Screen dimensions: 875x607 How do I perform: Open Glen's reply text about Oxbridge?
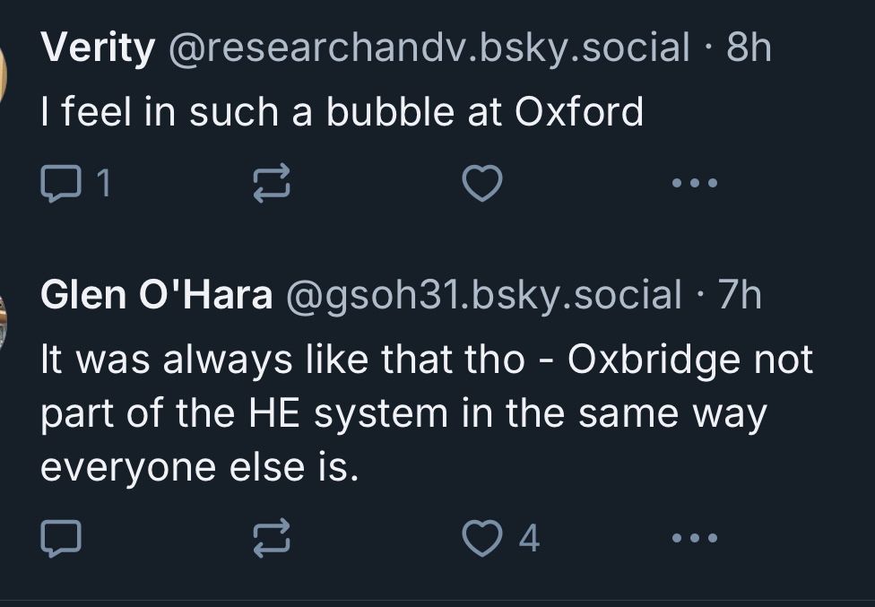point(426,413)
